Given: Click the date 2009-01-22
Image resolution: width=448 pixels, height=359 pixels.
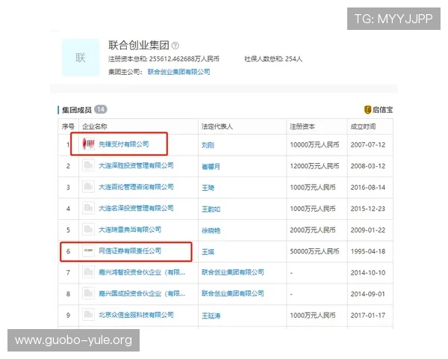Looking at the screenshot, I should pos(368,230).
